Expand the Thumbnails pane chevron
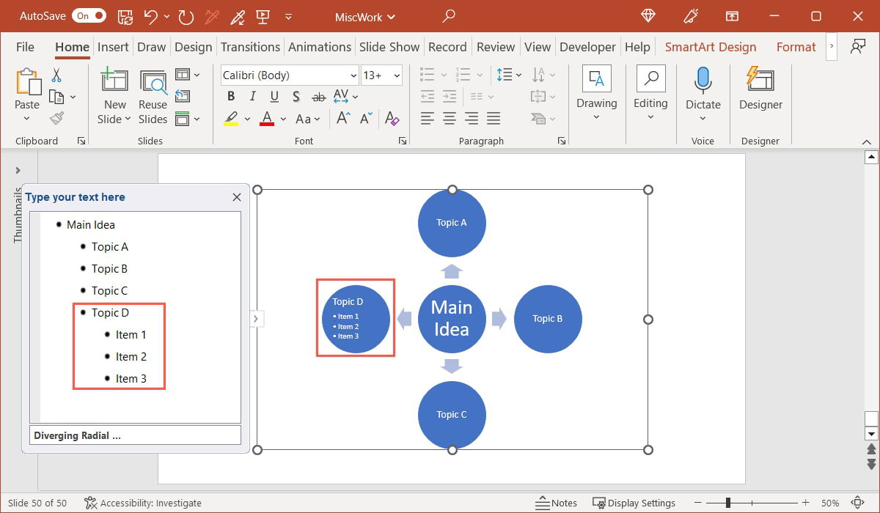This screenshot has height=513, width=880. pyautogui.click(x=18, y=171)
